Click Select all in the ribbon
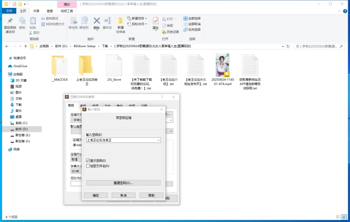Image resolution: width=350 pixels, height=222 pixels. pos(192,18)
